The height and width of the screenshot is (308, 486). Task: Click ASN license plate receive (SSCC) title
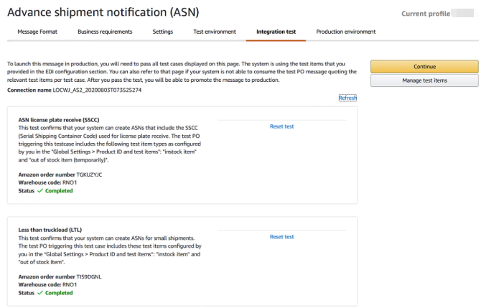pyautogui.click(x=59, y=120)
